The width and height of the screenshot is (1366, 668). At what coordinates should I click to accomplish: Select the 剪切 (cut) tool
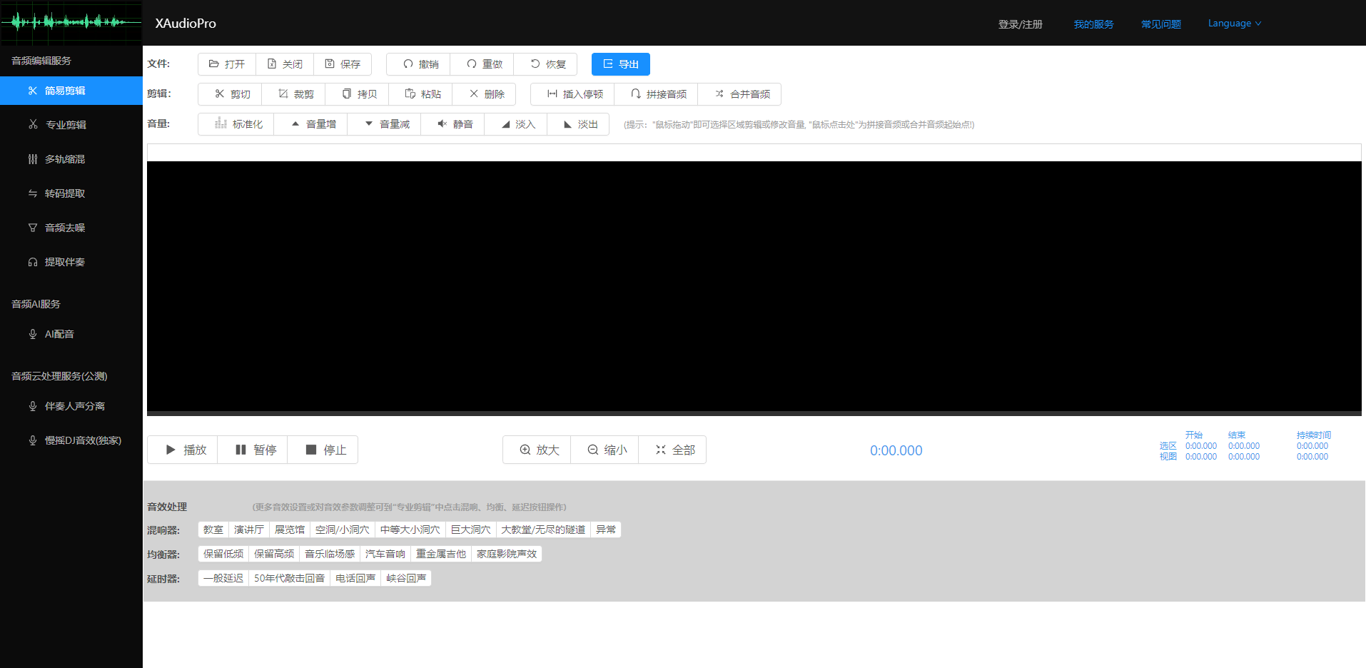(230, 93)
